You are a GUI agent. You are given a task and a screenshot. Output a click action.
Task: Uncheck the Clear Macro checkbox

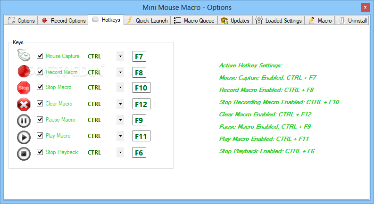coord(40,104)
